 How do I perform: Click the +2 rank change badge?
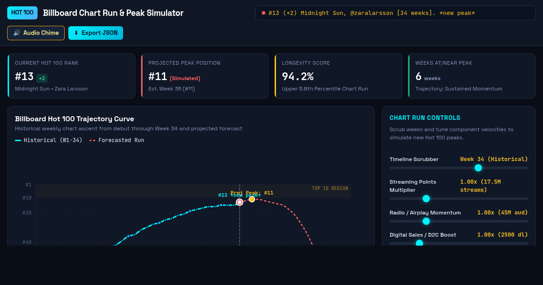(42, 78)
